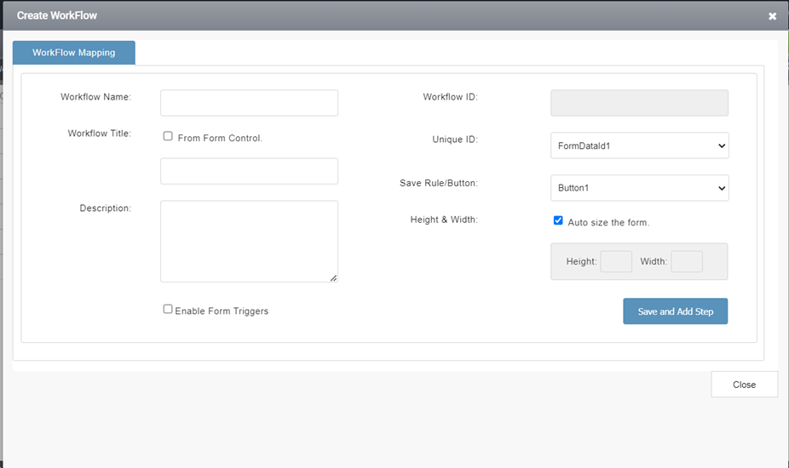The width and height of the screenshot is (789, 468).
Task: Enable the From Form Control checkbox
Action: coord(168,136)
